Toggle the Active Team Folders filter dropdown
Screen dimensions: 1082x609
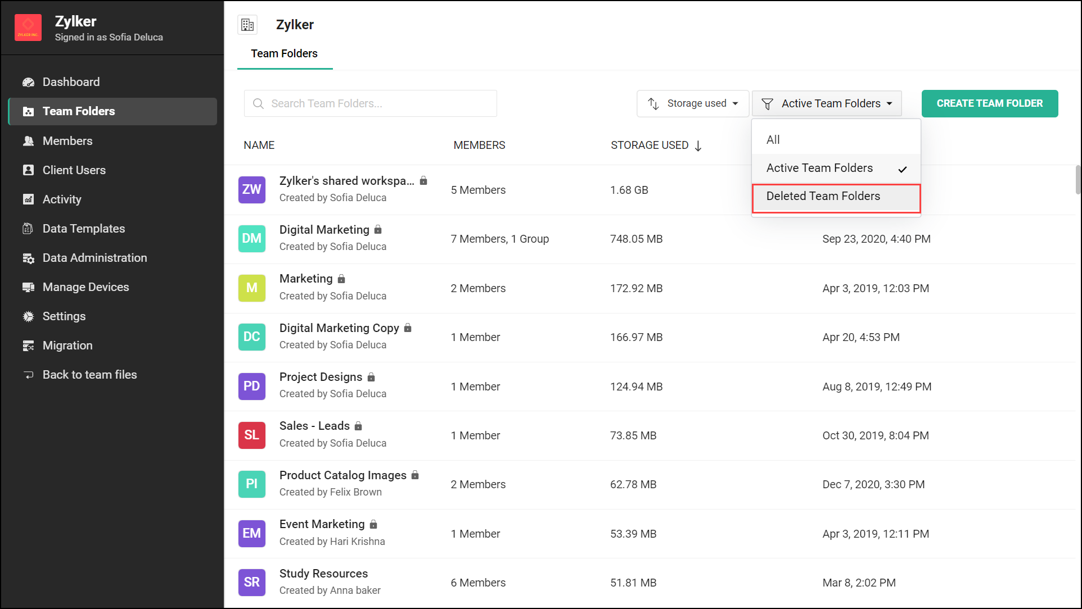click(x=827, y=103)
